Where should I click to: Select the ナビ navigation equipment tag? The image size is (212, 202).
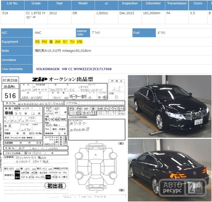65,42
